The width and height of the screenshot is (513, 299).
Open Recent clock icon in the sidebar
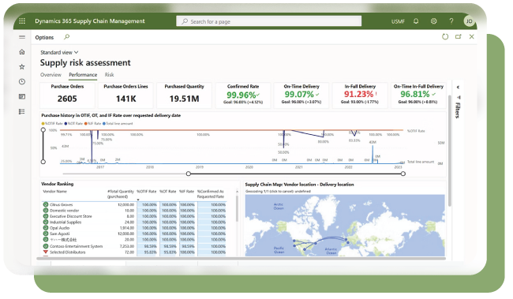click(x=22, y=81)
